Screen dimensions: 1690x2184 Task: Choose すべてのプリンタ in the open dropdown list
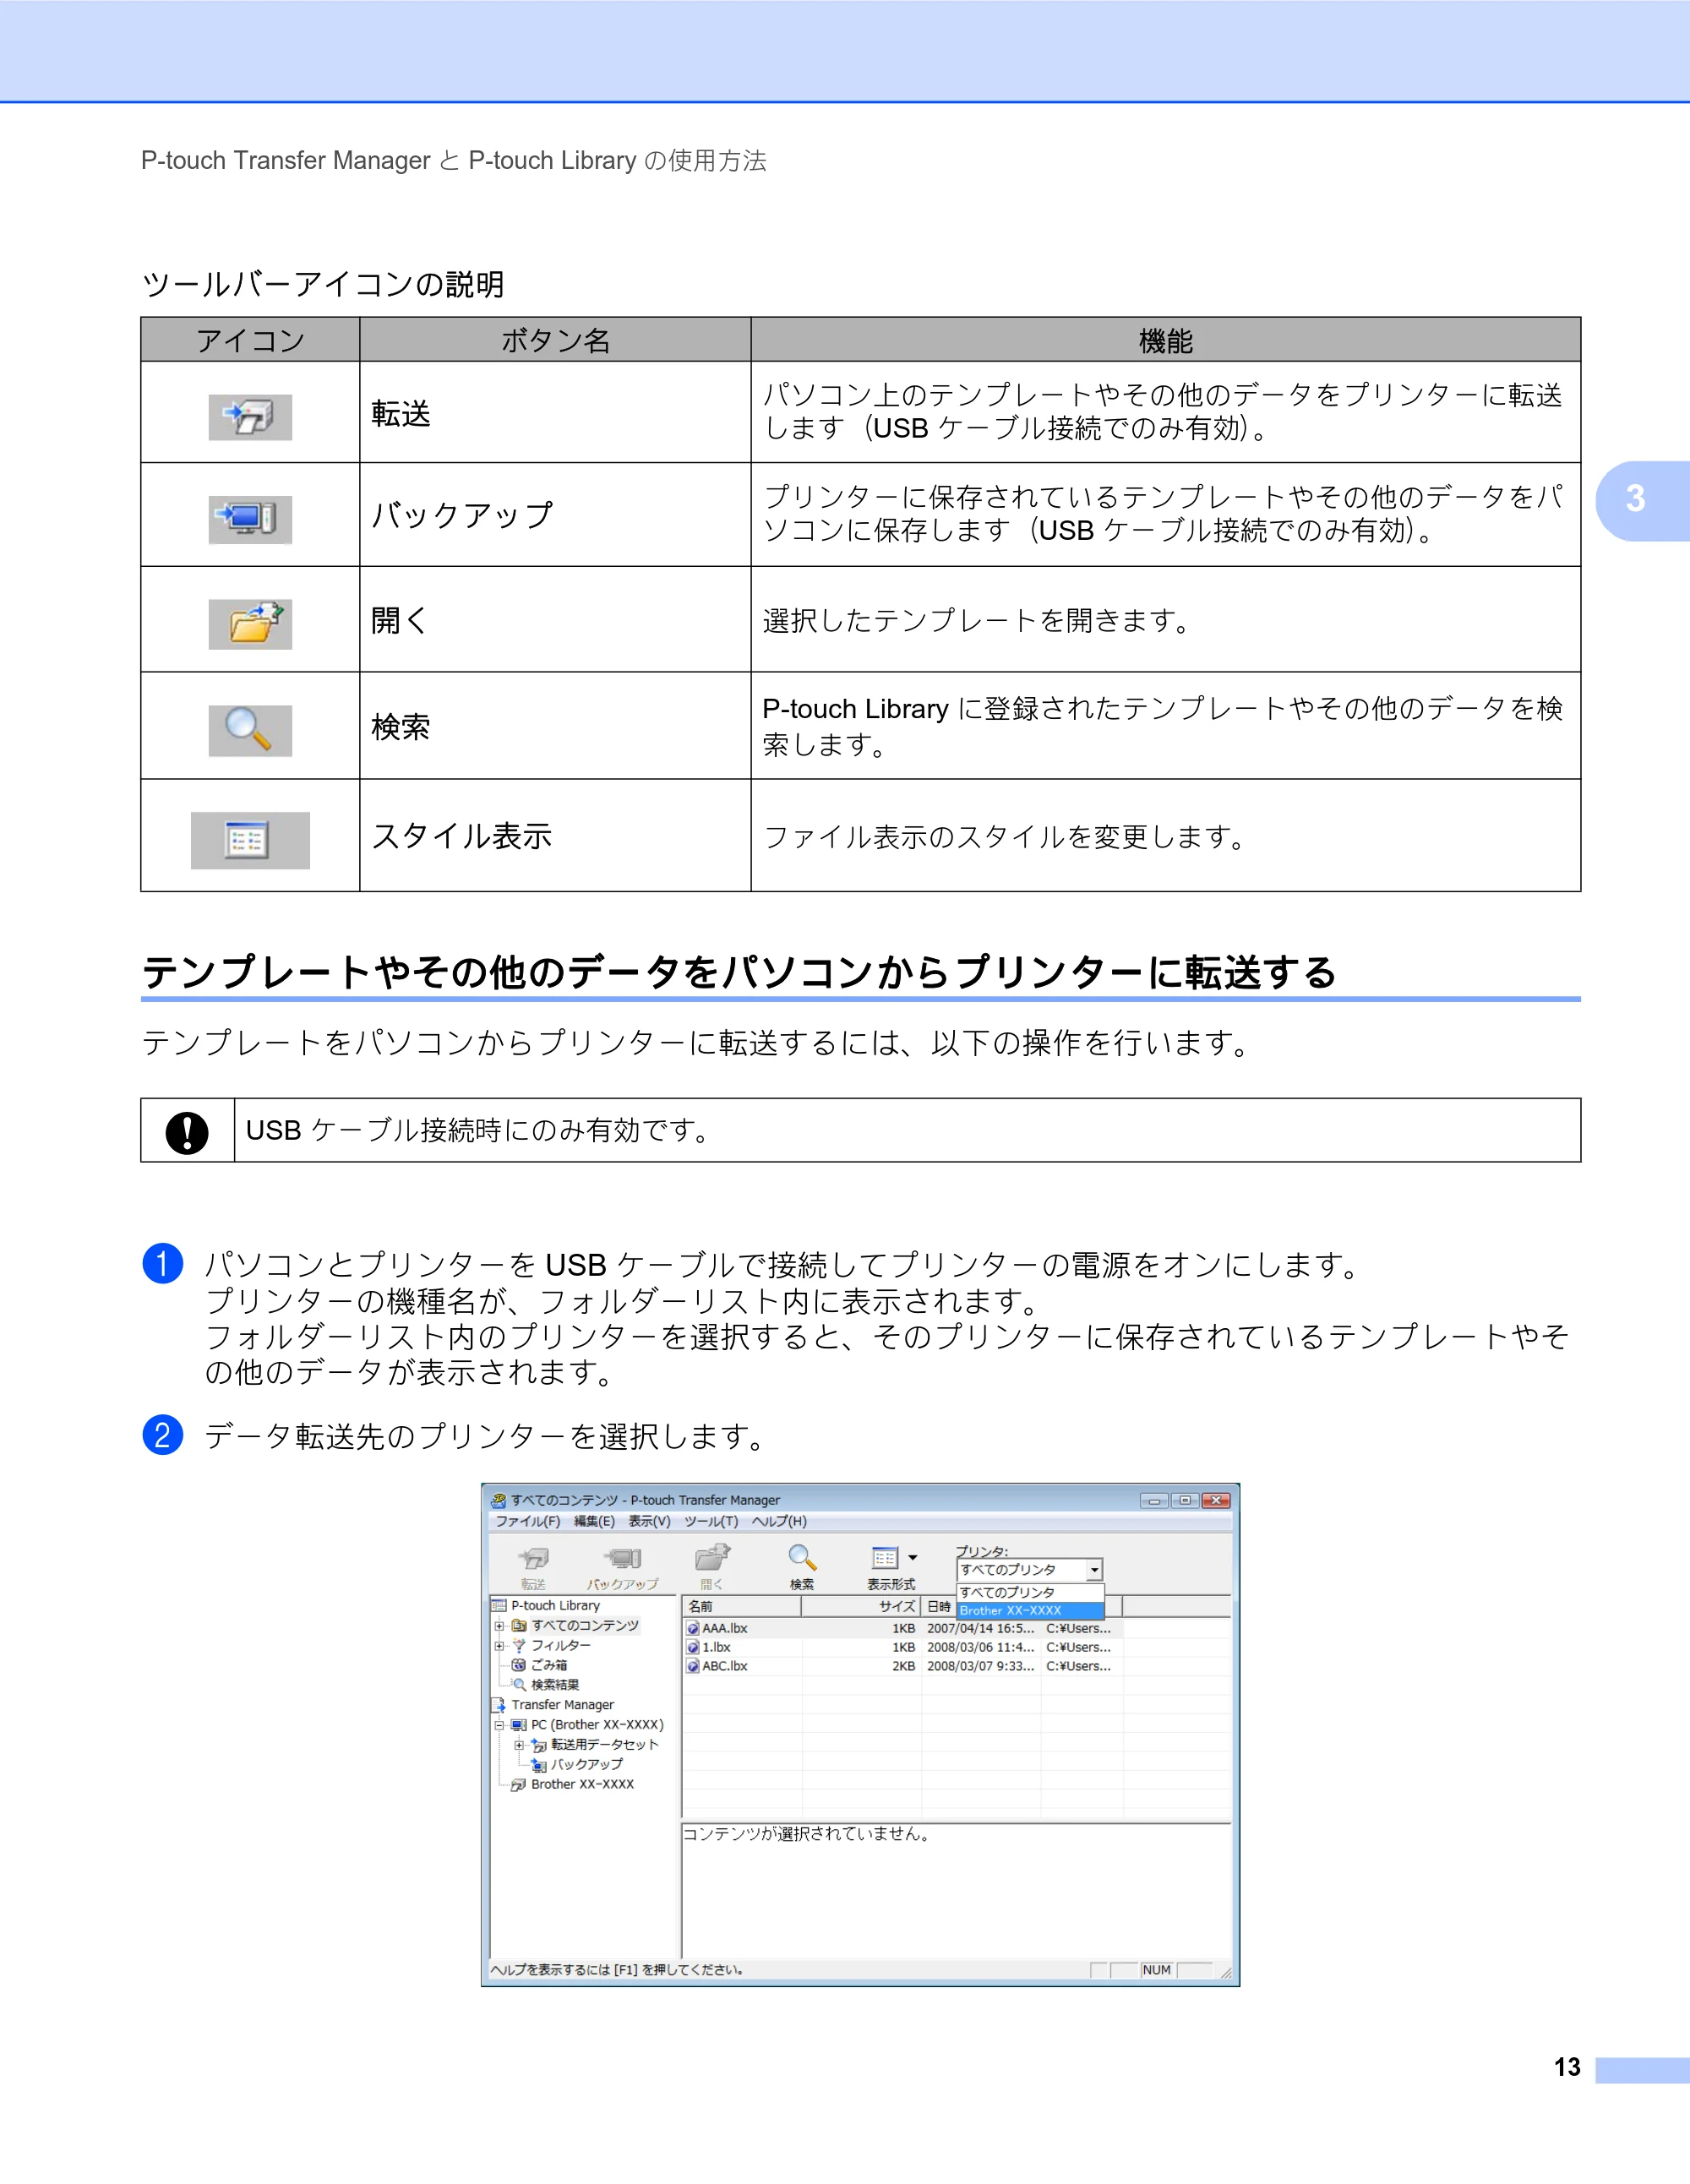pos(1030,1592)
